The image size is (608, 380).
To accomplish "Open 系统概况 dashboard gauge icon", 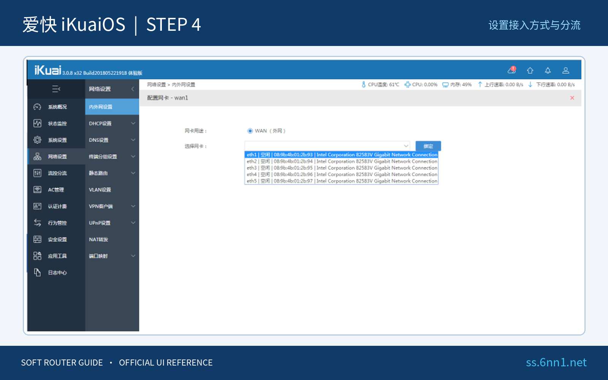I will [x=37, y=107].
